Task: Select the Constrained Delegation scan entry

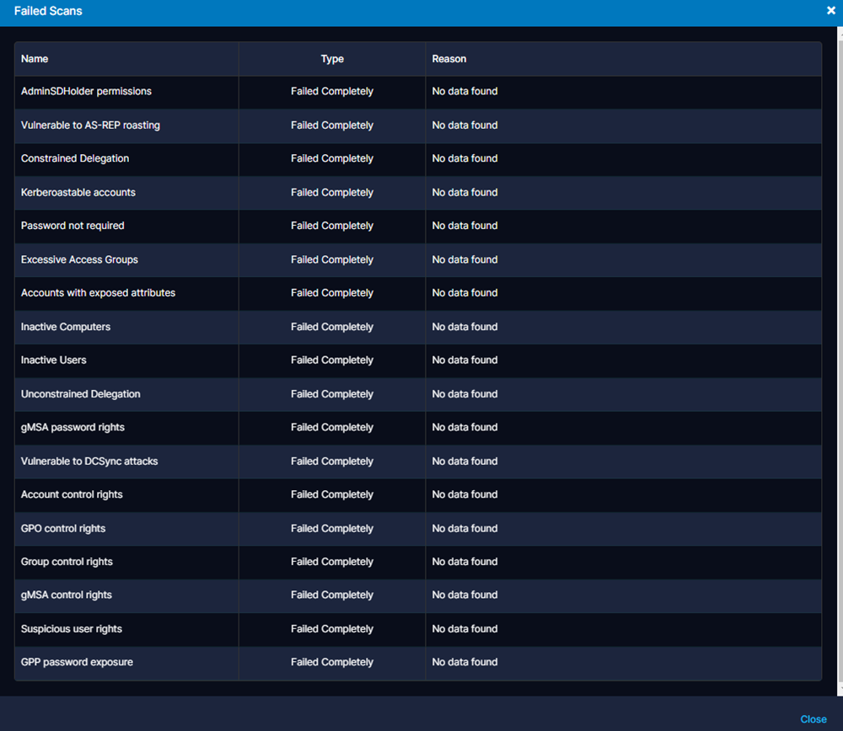Action: [x=126, y=158]
